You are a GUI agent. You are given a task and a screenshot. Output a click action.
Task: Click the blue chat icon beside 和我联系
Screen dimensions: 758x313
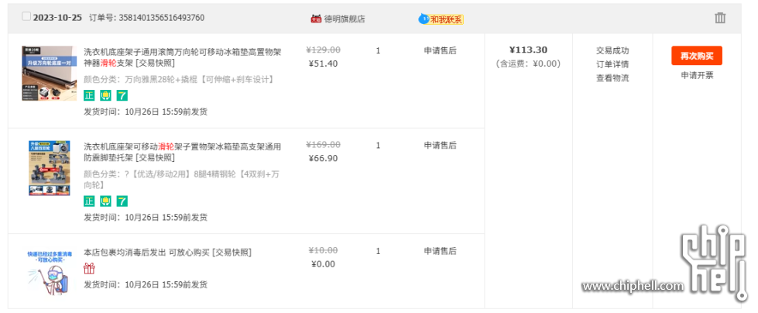coord(424,19)
